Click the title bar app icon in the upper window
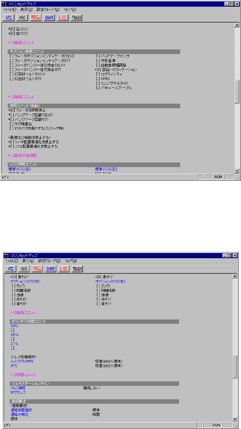 [x=4, y=4]
